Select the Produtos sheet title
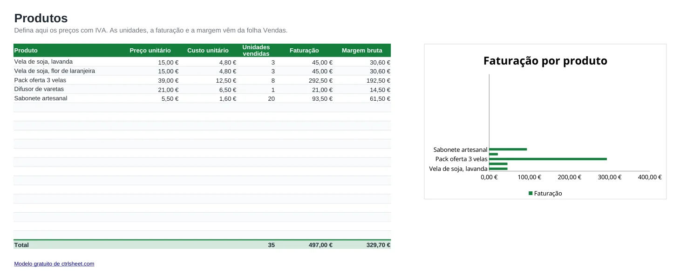The image size is (680, 280). 41,18
